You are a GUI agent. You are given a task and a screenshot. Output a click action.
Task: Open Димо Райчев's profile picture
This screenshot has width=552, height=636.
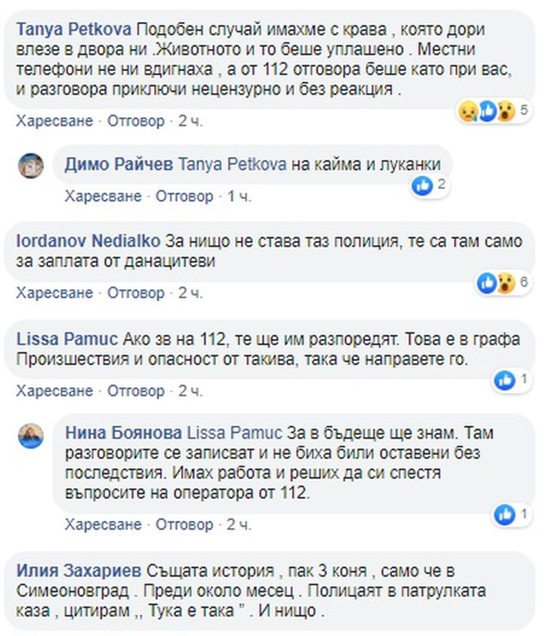(x=31, y=166)
